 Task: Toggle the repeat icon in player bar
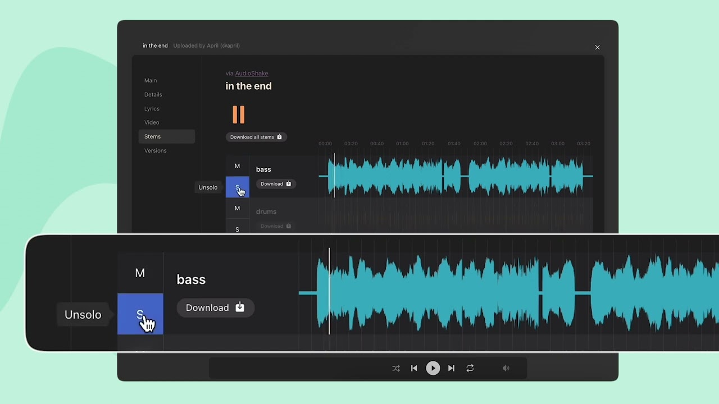pos(470,368)
